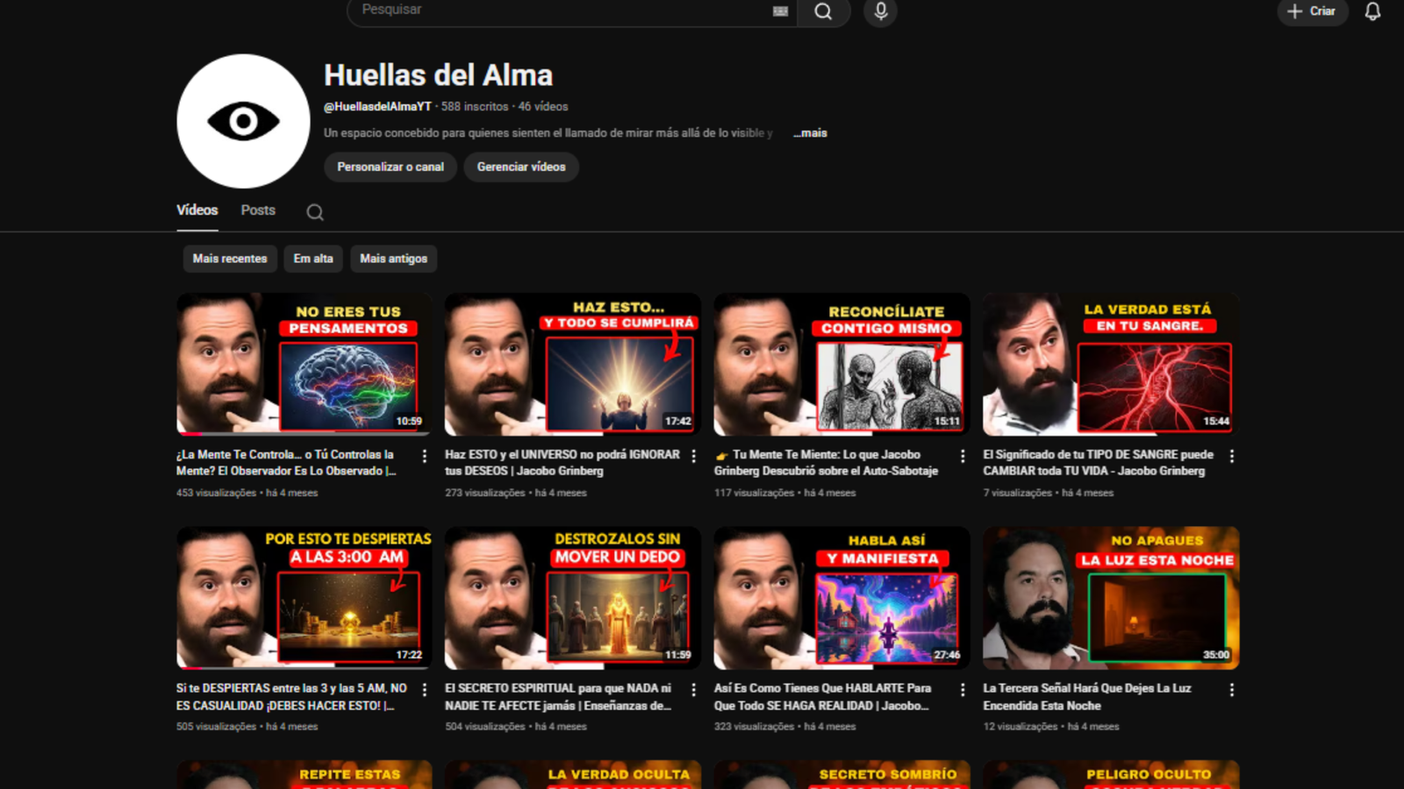Open title 'Así Es Como Tienes Que HABLARTE'

click(823, 697)
